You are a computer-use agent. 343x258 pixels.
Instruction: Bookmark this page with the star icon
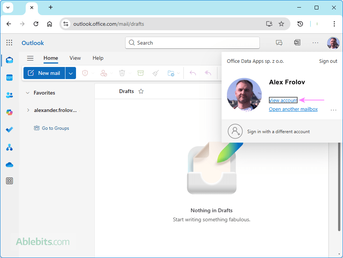pos(281,24)
